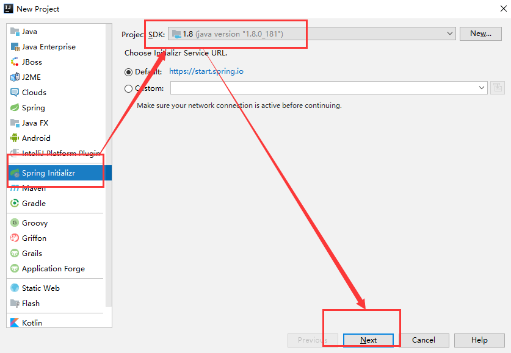Click the Cancel button
The width and height of the screenshot is (511, 353).
pos(423,340)
